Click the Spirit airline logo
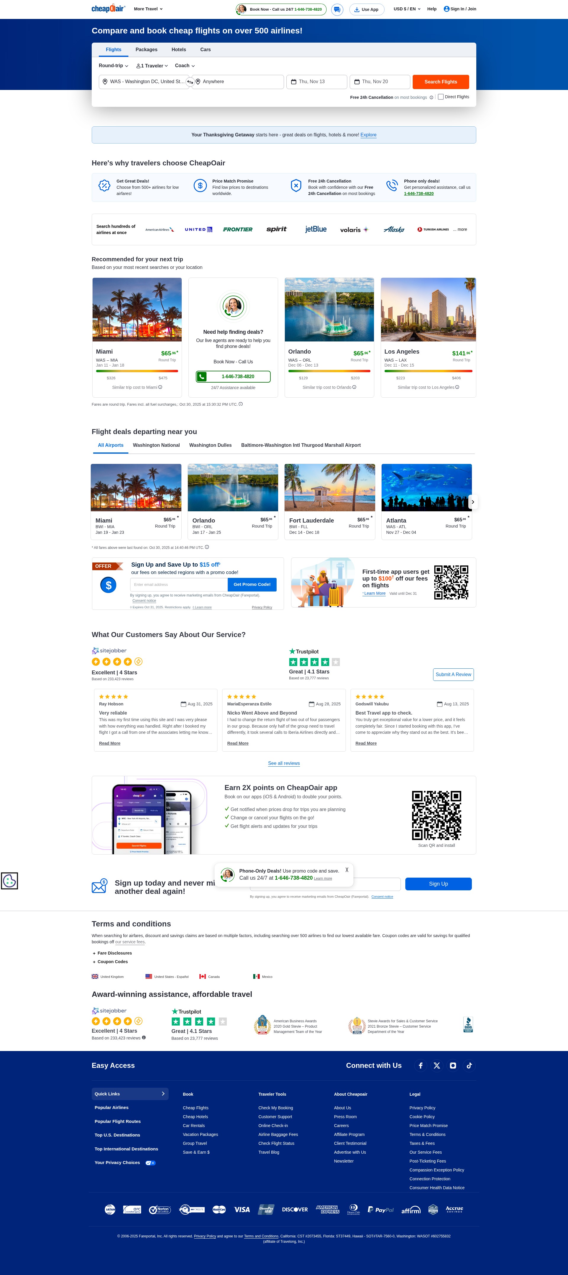The image size is (568, 1275). tap(277, 229)
